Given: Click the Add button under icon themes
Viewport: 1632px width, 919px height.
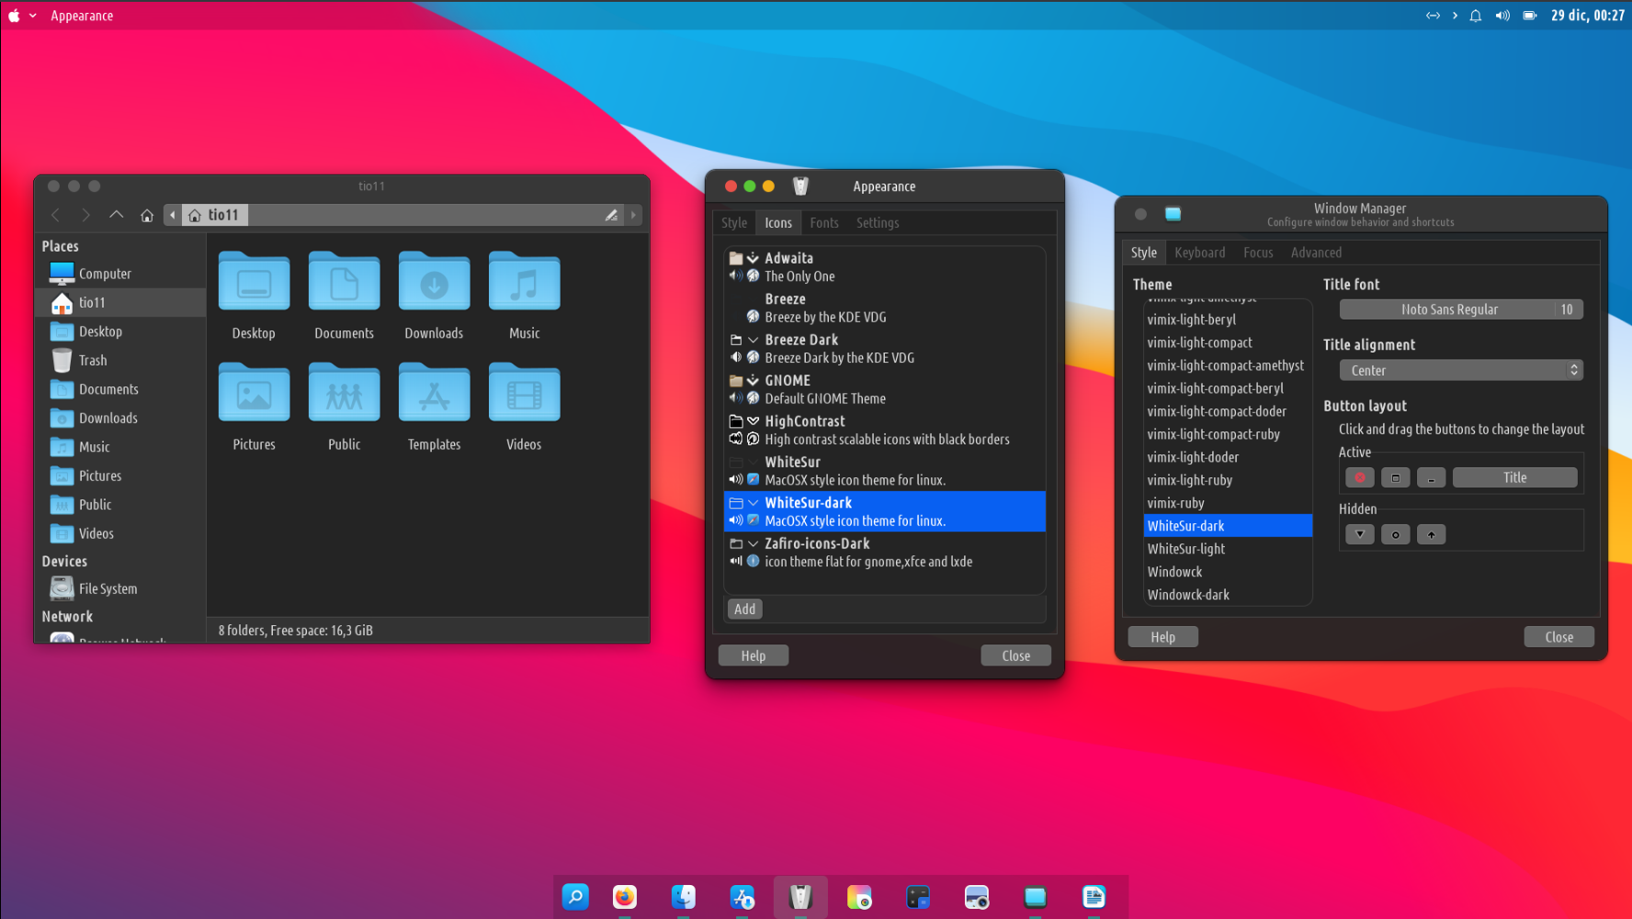Looking at the screenshot, I should point(744,609).
